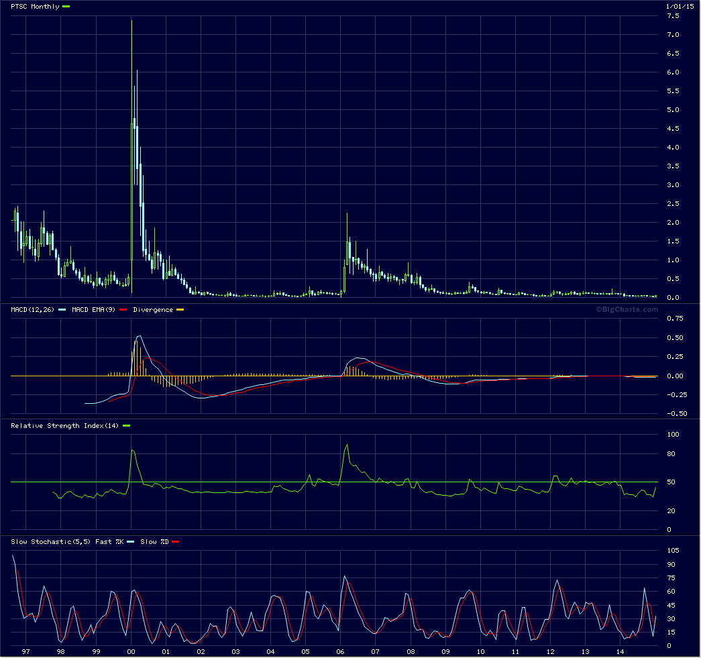Click the 60 stochastic axis value
The image size is (701, 658).
coord(671,591)
